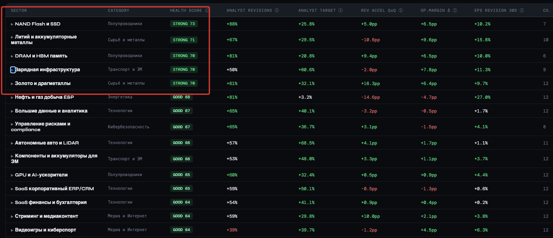This screenshot has width=553, height=238.
Task: Select the Стриминг и медиаконтент sector name
Action: 47,216
